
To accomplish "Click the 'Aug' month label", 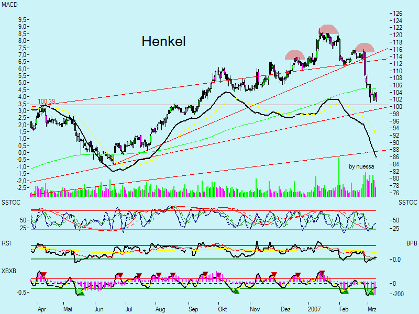I will pyautogui.click(x=160, y=309).
